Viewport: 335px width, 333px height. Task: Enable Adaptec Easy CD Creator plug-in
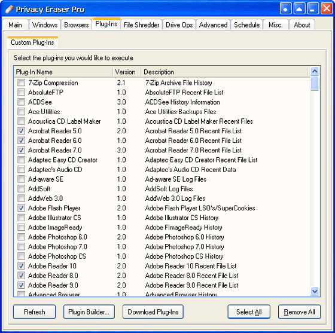pyautogui.click(x=21, y=160)
